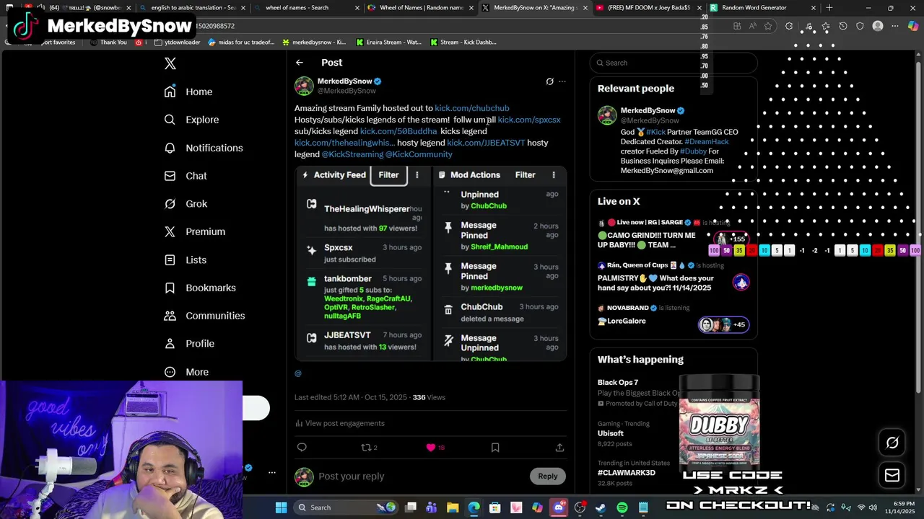This screenshot has width=924, height=519.
Task: Click the X logo in the sidebar
Action: (170, 63)
